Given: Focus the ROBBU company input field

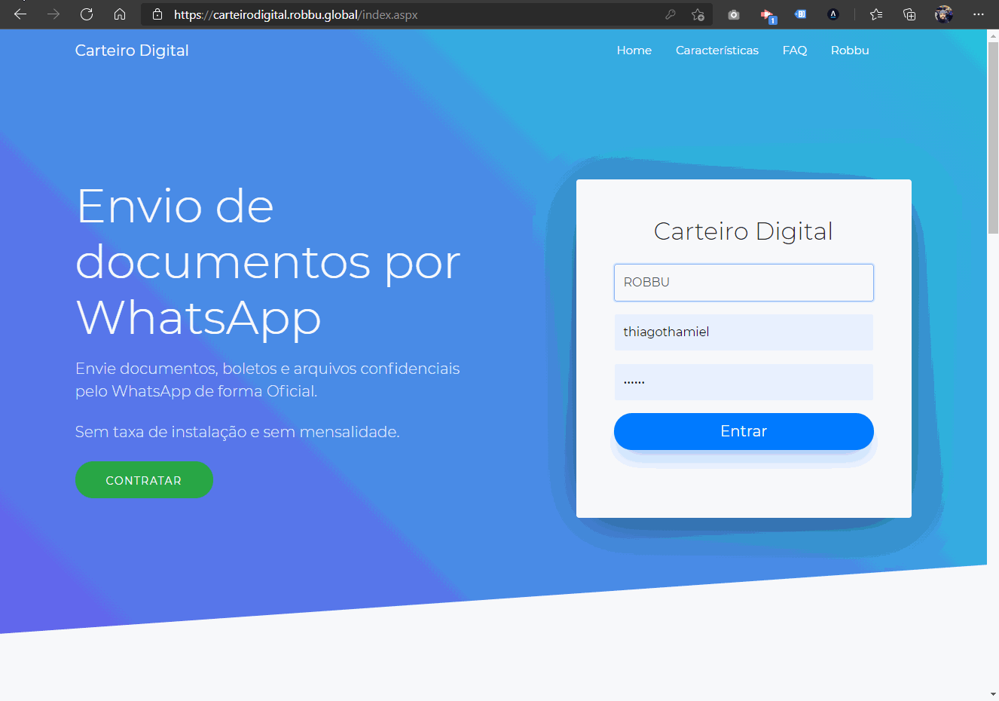Looking at the screenshot, I should click(743, 283).
